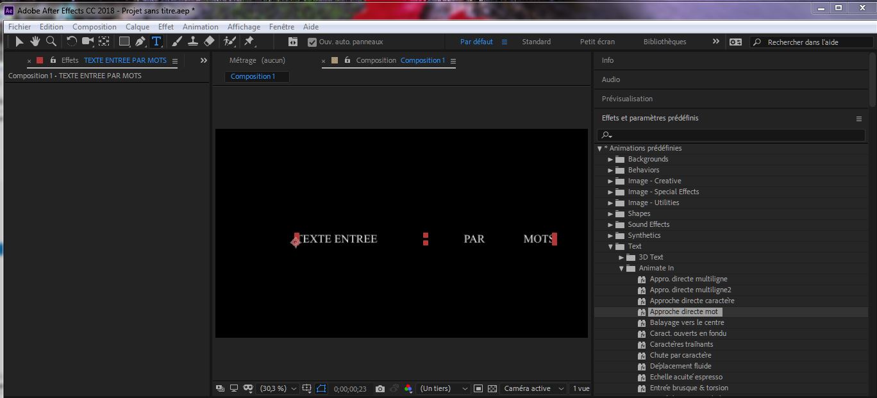Open the show channel color menu
Viewport: 877px width, 398px height.
(408, 388)
